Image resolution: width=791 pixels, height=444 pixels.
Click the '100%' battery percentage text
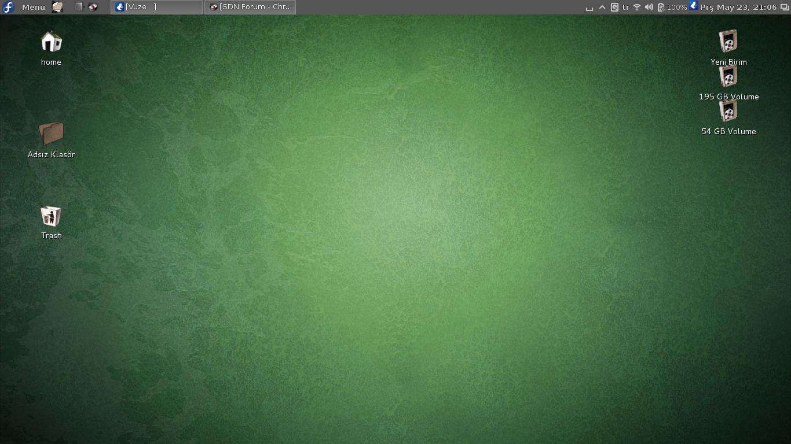676,8
